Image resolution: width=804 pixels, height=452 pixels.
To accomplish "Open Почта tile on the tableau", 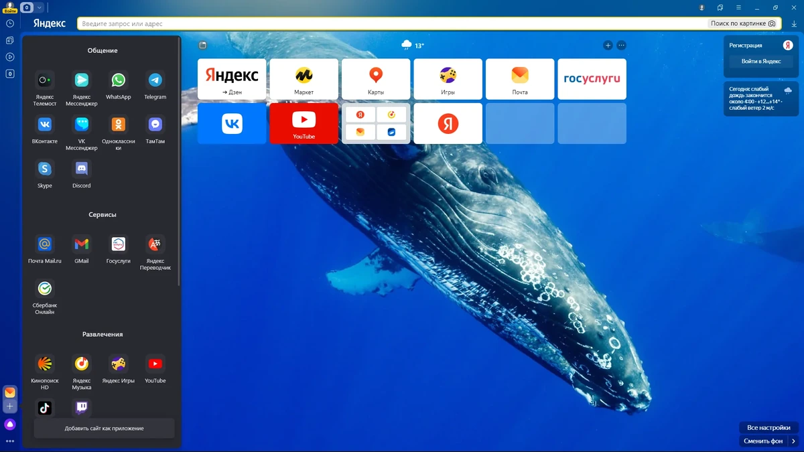I will pos(520,79).
